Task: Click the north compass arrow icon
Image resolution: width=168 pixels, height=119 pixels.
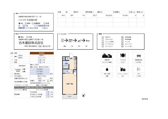Action: (x=83, y=95)
